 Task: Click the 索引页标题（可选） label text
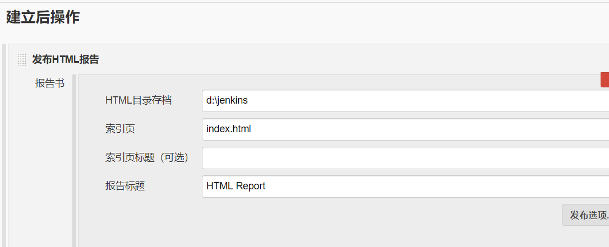(x=147, y=158)
